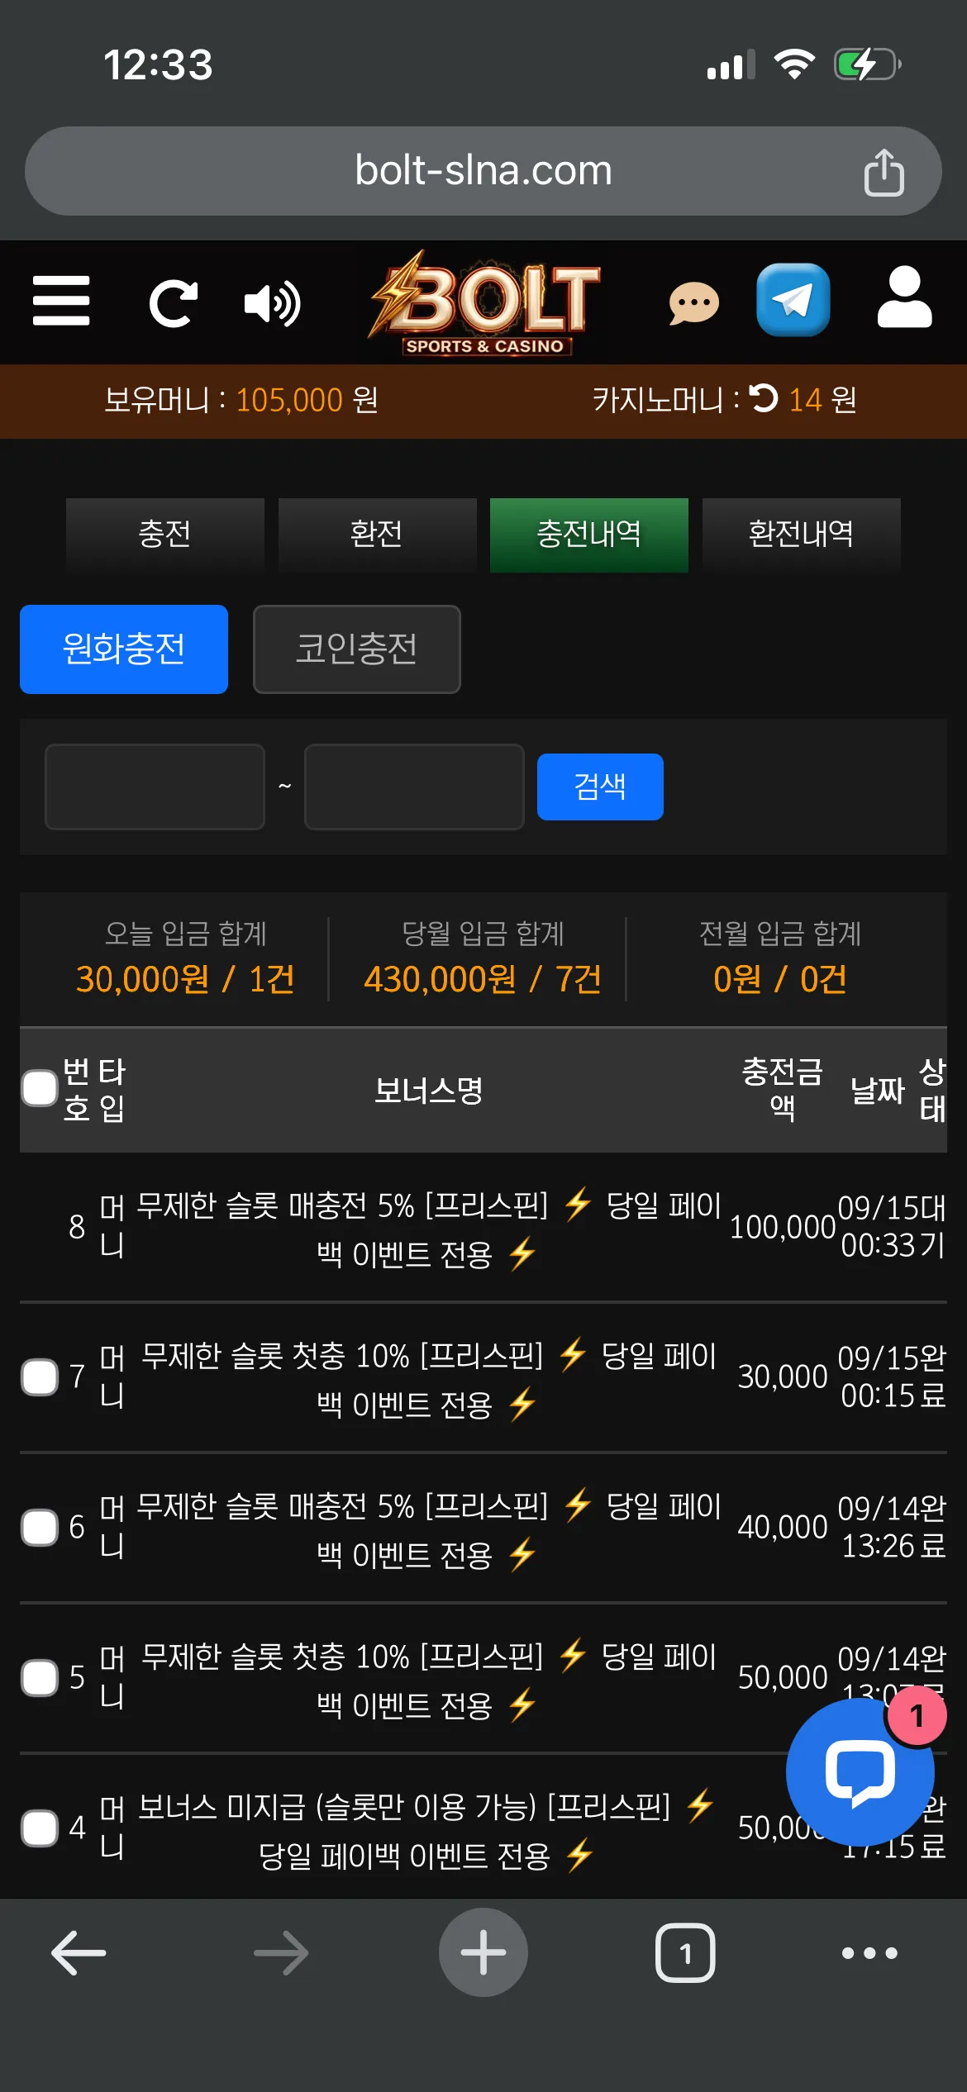Open the blue live chat bubble
Image resolution: width=967 pixels, height=2092 pixels.
860,1771
